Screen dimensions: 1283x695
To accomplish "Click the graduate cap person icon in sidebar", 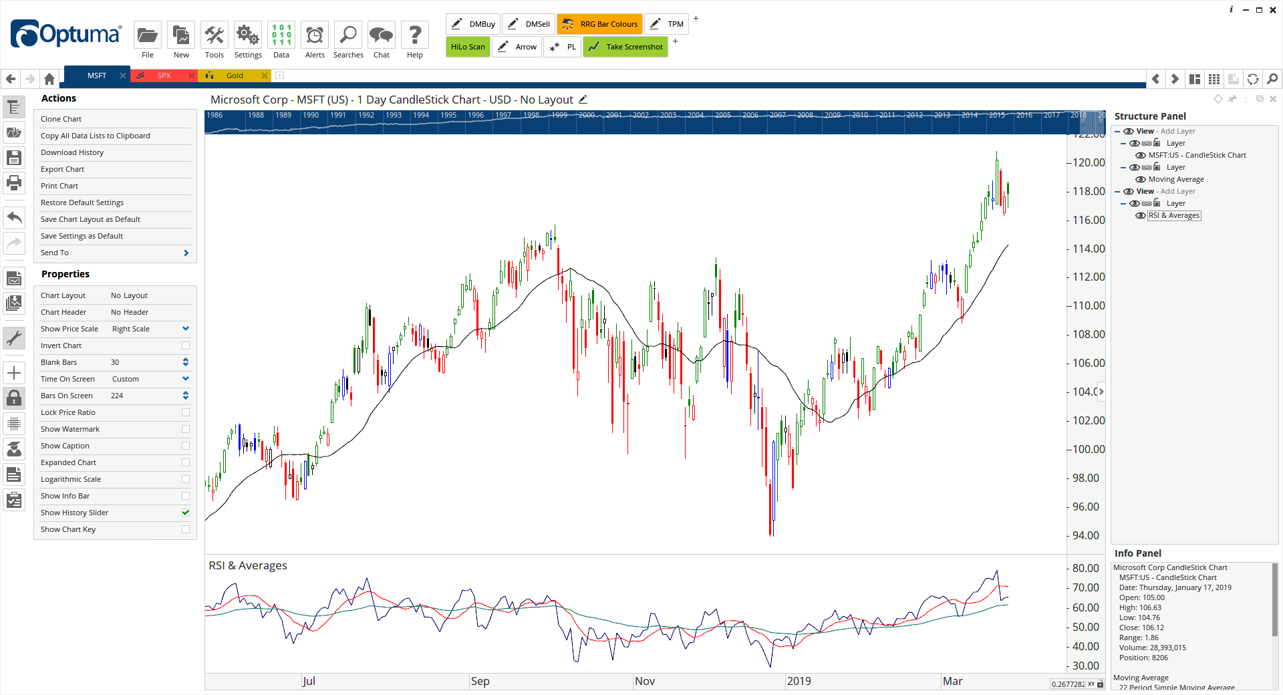I will click(14, 449).
